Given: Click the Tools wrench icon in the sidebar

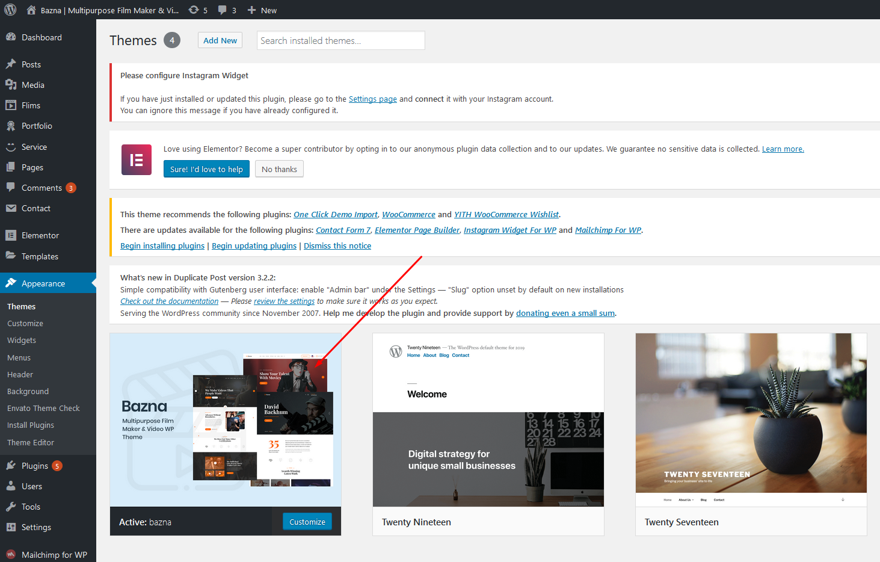Looking at the screenshot, I should point(11,507).
